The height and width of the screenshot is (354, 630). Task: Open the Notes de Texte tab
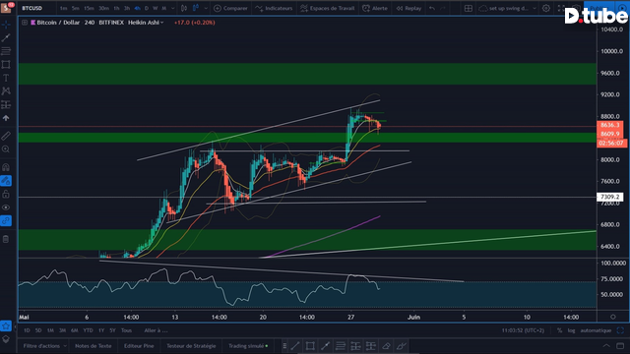pos(94,345)
